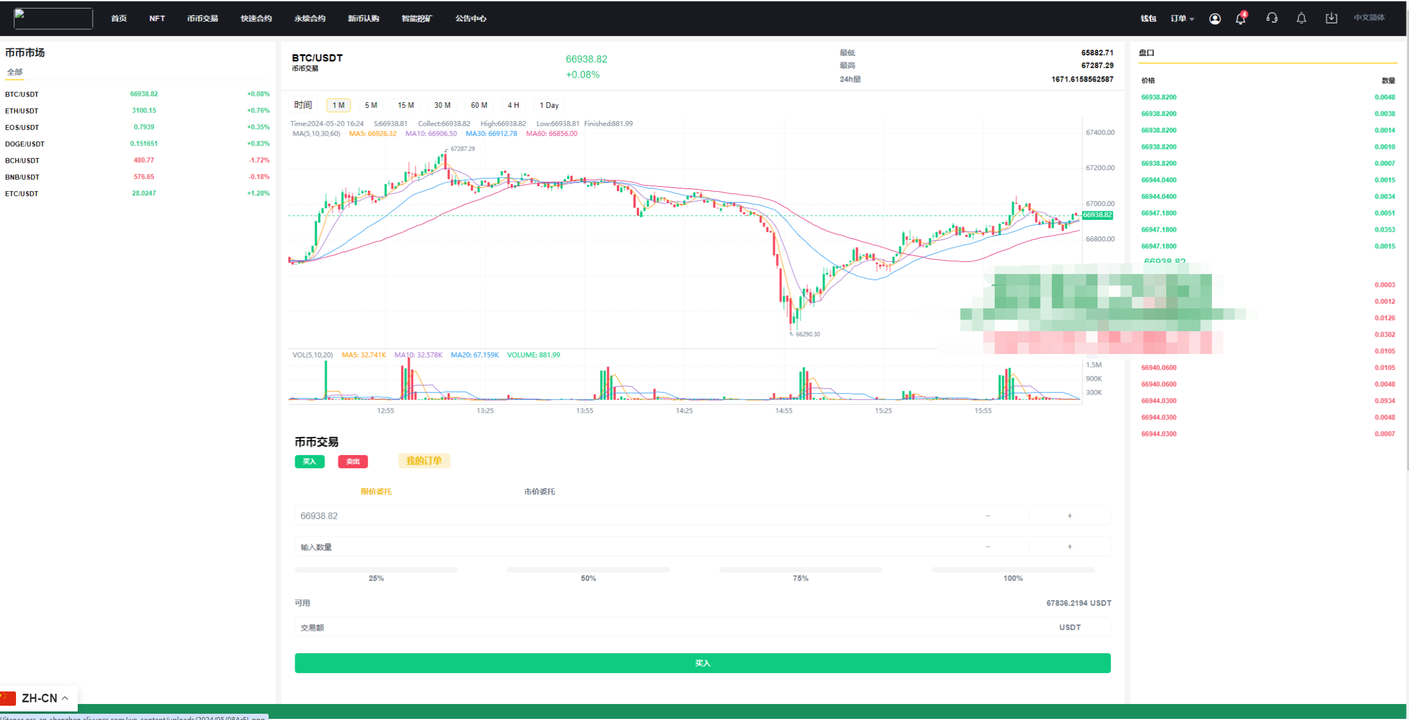
Task: Open 我的订单 my orders
Action: [424, 461]
